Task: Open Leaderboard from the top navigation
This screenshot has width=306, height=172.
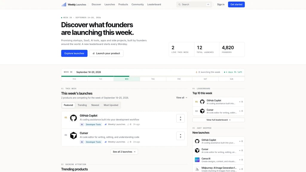Action: (x=154, y=4)
